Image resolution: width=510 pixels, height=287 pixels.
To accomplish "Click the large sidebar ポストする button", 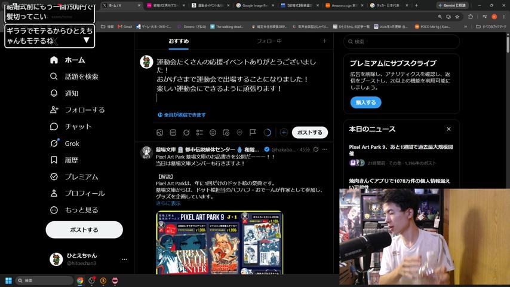I will (84, 230).
